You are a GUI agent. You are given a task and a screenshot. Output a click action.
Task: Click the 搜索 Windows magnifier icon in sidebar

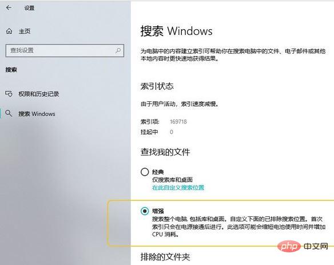(9, 113)
